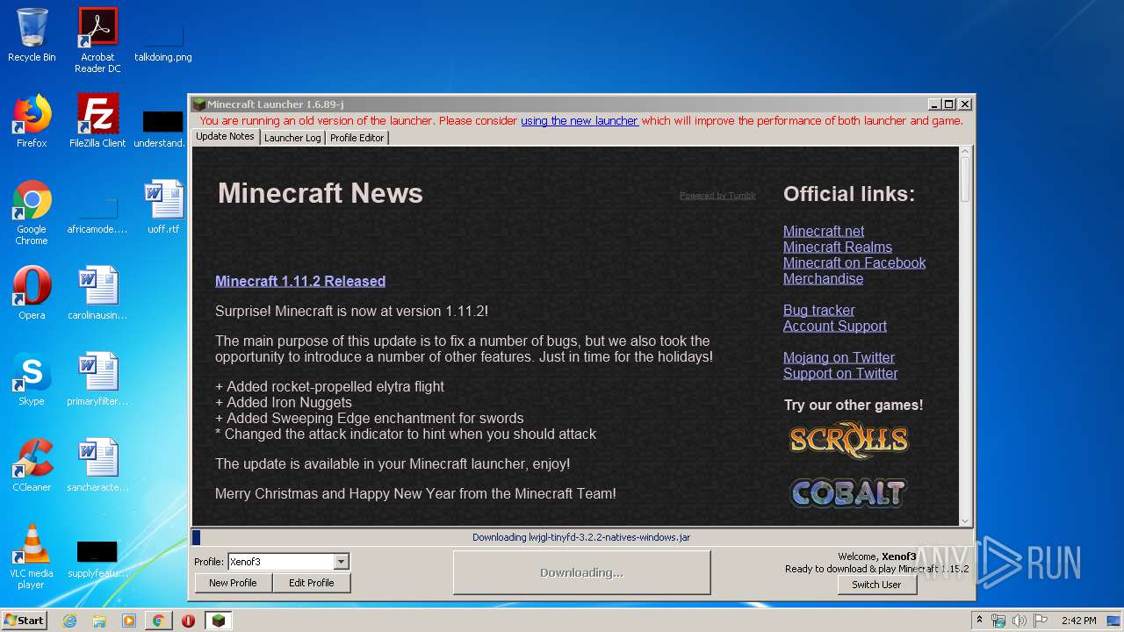Launch Skype from the desktop
The height and width of the screenshot is (632, 1124).
[x=32, y=379]
